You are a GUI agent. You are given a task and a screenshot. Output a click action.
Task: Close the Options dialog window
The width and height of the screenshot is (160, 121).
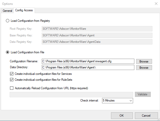tap(156, 4)
